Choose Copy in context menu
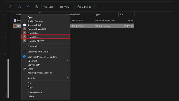This screenshot has width=179, height=101. [30, 87]
